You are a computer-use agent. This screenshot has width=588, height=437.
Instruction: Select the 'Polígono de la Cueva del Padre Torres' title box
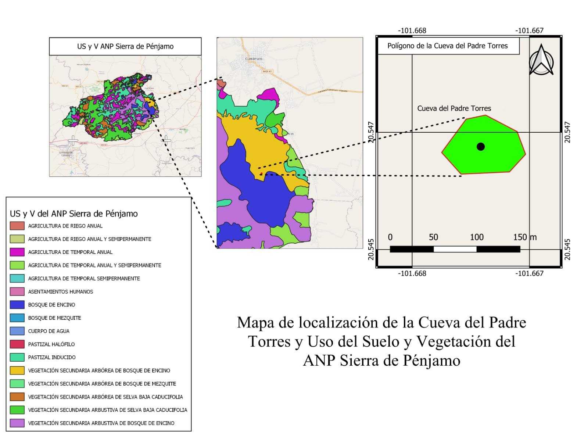pos(447,46)
